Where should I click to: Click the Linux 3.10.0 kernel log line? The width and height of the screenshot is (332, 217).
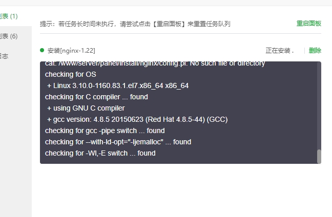118,85
